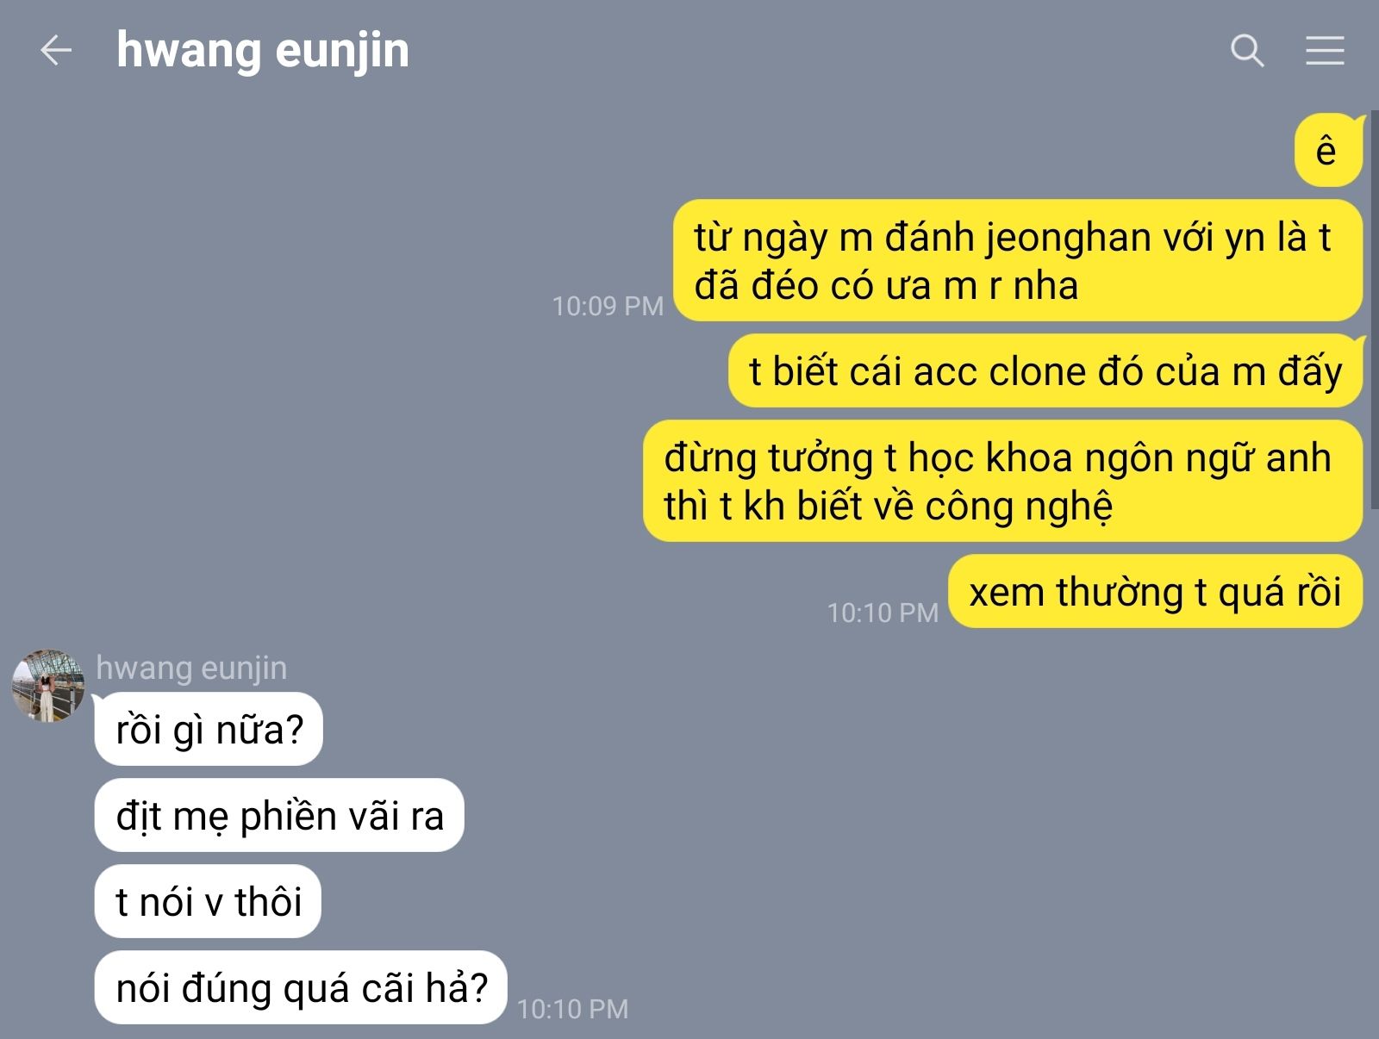Image resolution: width=1379 pixels, height=1039 pixels.
Task: Select the 'phiền vãi ra' message bubble
Action: pos(279,815)
